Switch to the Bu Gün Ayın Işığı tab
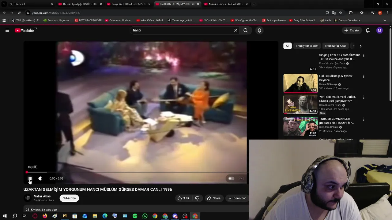Screen dimensions: 392x220 click(79, 4)
